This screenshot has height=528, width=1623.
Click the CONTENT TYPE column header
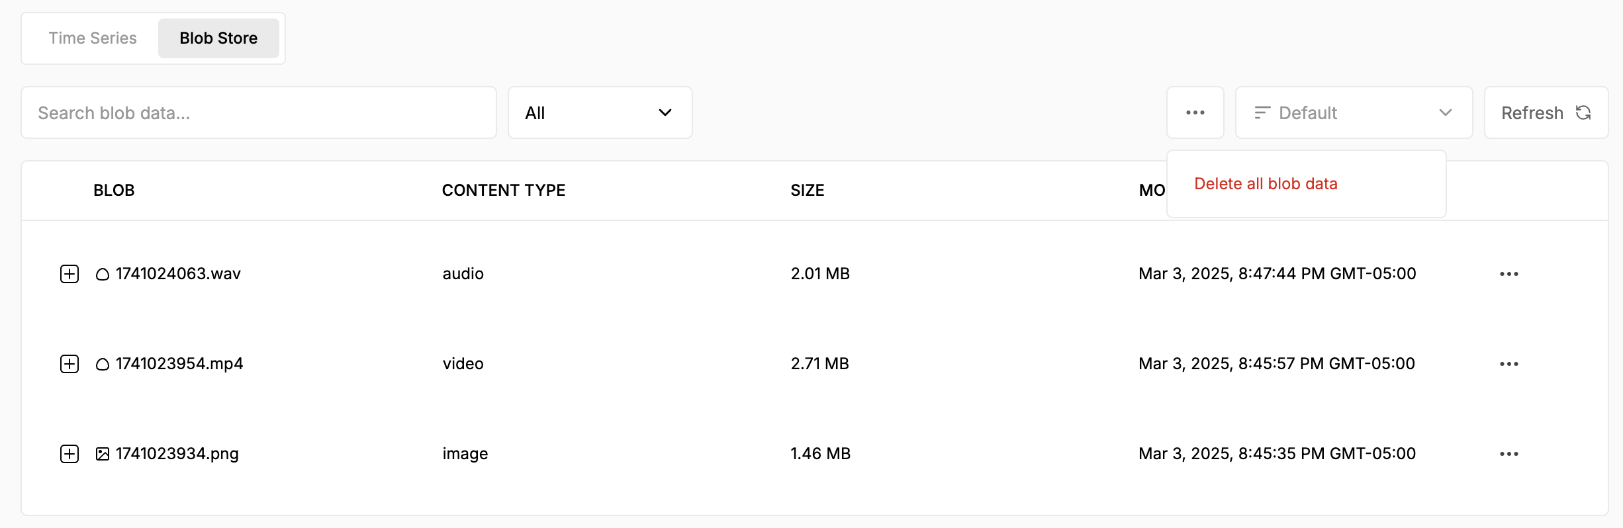coord(503,191)
